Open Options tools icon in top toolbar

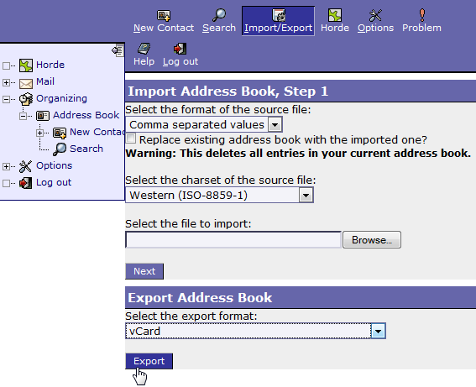(x=375, y=15)
